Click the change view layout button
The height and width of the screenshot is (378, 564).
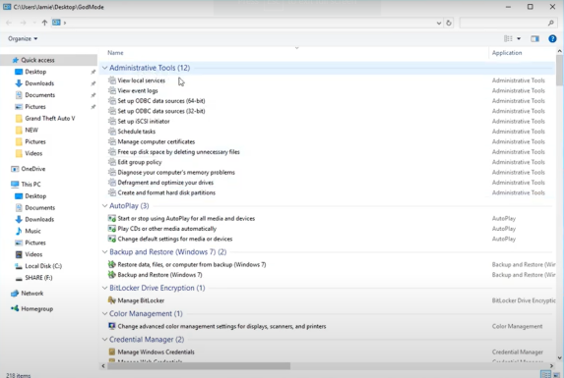click(x=508, y=38)
